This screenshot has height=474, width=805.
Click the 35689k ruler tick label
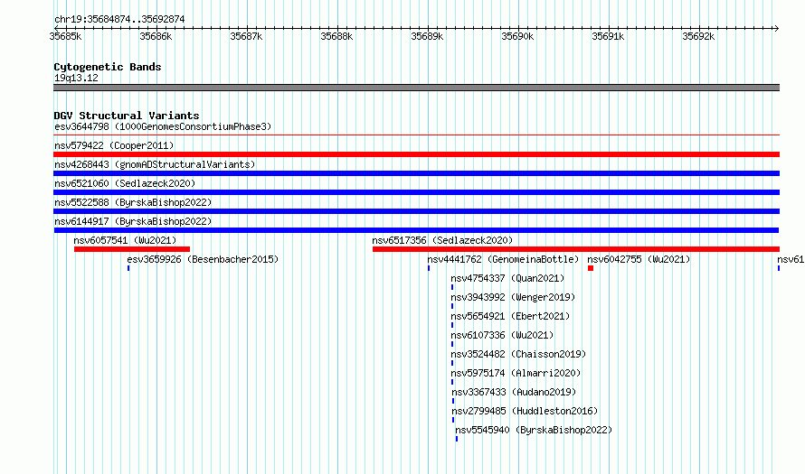click(x=427, y=36)
